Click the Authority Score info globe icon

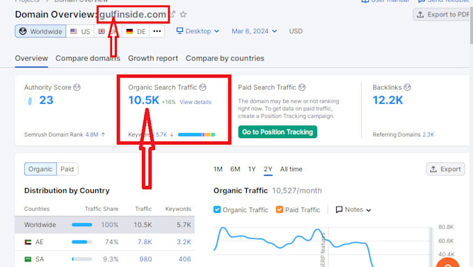coord(77,87)
